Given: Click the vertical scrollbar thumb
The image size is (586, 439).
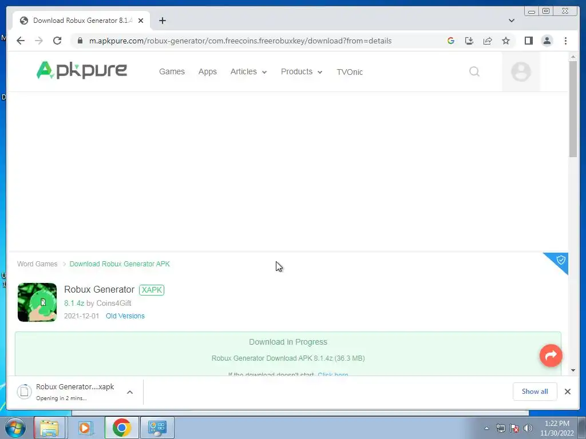Looking at the screenshot, I should 573,109.
